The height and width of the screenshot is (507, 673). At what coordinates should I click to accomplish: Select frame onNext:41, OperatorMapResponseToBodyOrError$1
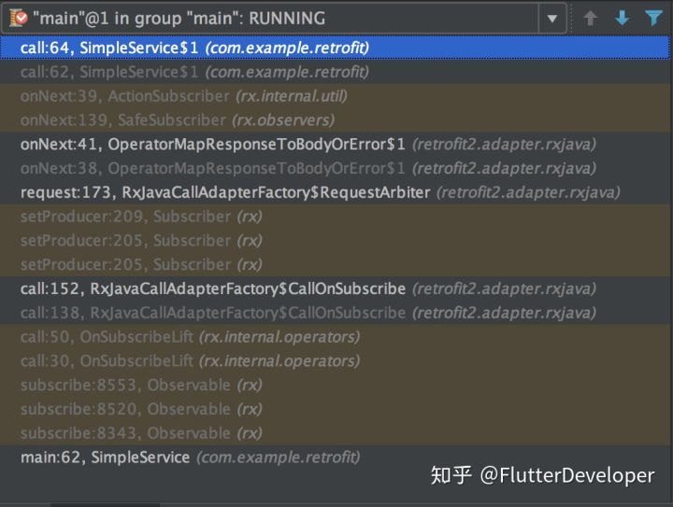click(x=308, y=144)
